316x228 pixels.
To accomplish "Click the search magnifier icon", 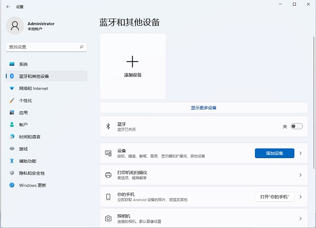I will point(82,47).
